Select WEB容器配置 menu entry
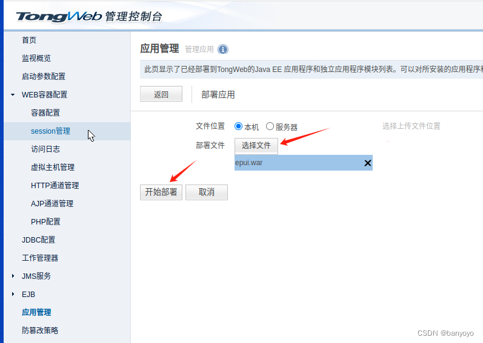This screenshot has height=343, width=483. [x=44, y=94]
